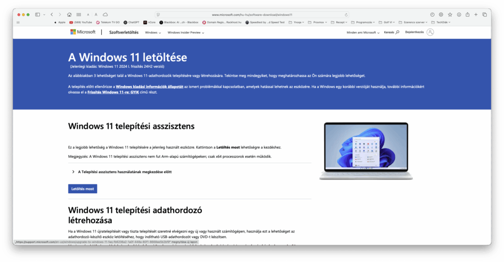Open a new tab with plus
The width and height of the screenshot is (504, 262).
tap(476, 14)
